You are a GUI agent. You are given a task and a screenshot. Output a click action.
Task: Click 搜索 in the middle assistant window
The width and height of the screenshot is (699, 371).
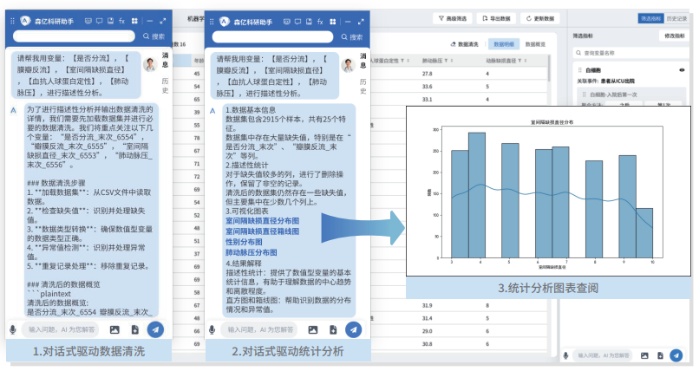click(352, 37)
